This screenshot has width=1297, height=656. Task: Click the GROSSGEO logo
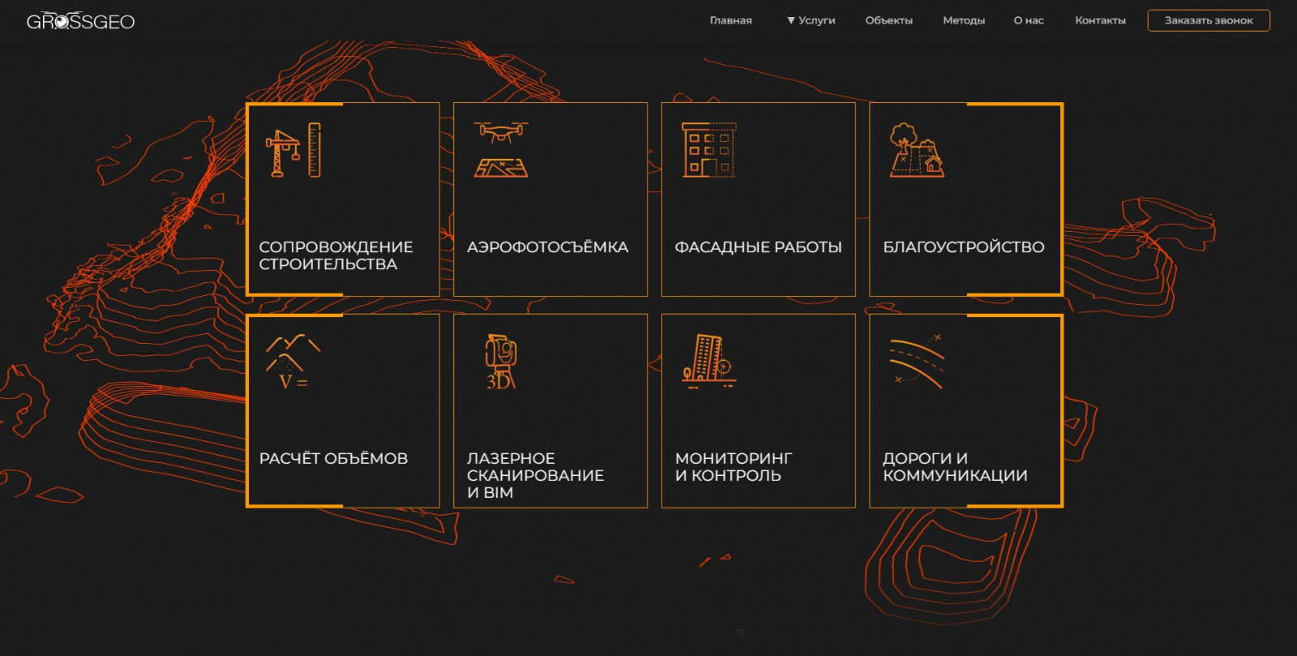(80, 21)
